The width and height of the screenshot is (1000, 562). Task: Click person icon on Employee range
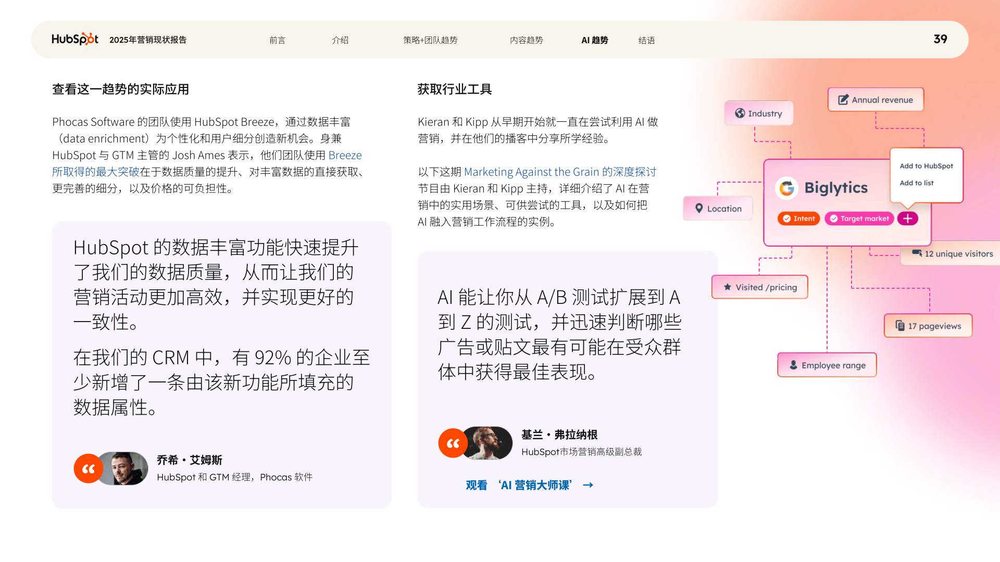(x=793, y=365)
